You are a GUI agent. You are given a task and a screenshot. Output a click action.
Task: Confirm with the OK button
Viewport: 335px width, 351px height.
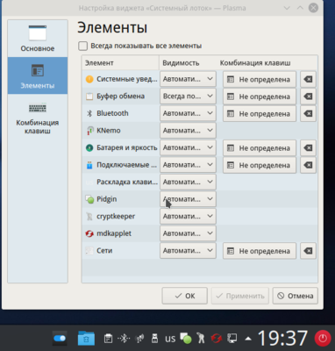185,296
